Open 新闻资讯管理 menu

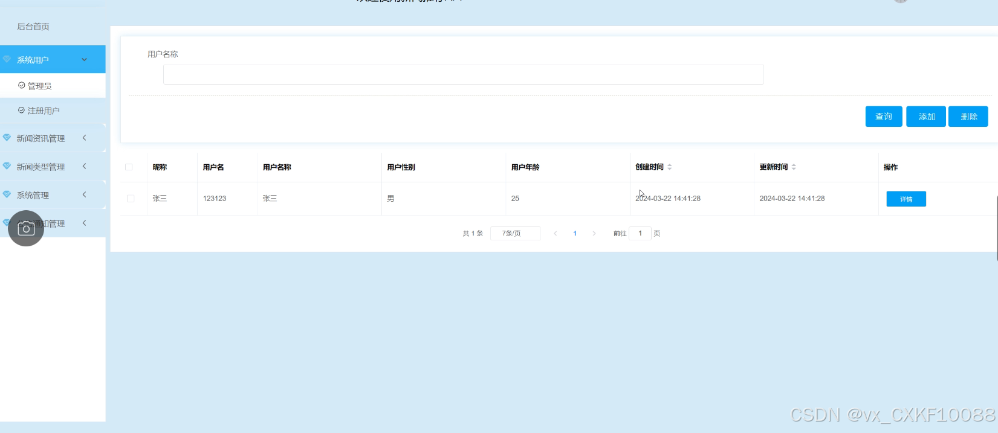click(x=53, y=138)
